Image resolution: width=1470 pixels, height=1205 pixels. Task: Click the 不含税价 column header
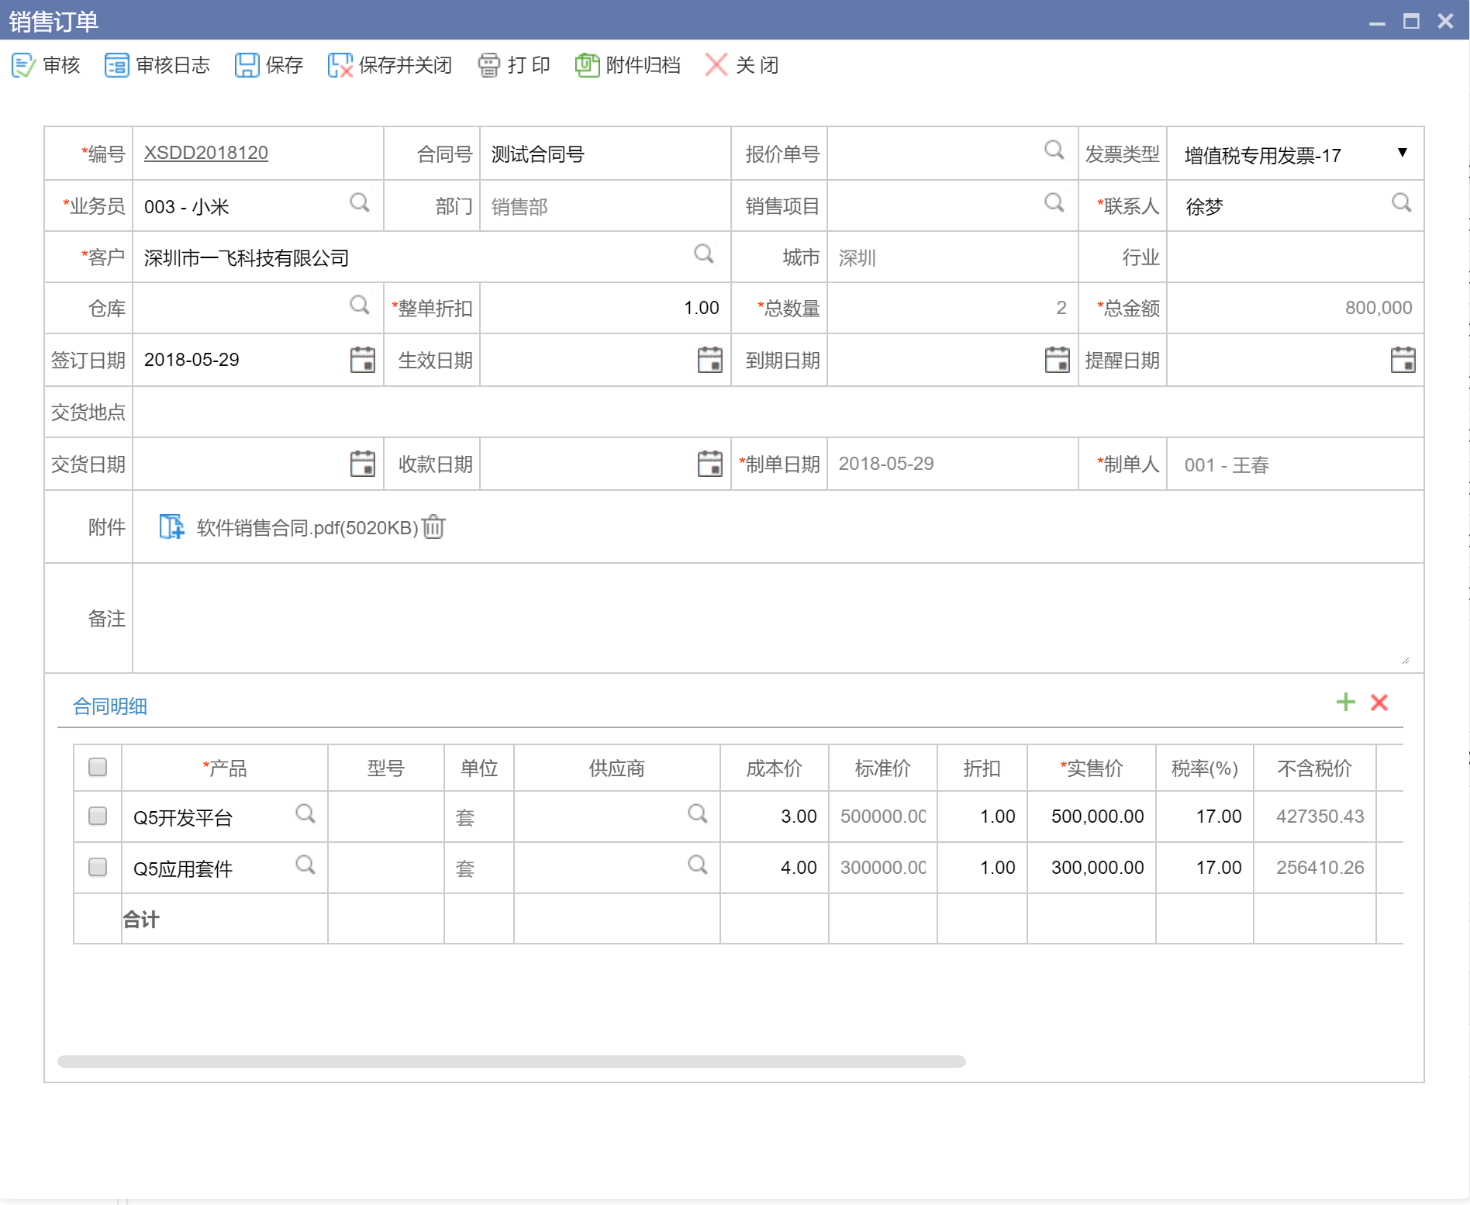pyautogui.click(x=1315, y=768)
